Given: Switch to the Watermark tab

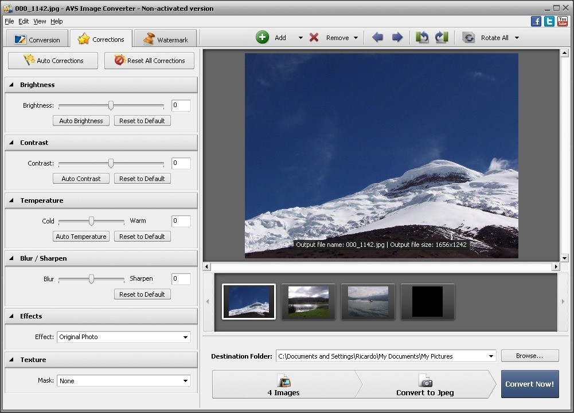Looking at the screenshot, I should pos(165,39).
